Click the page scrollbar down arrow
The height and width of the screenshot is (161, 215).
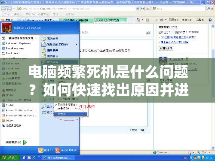coord(213,148)
